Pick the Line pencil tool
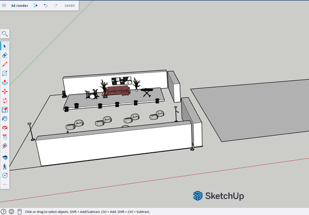The width and height of the screenshot is (309, 215). pos(5,64)
